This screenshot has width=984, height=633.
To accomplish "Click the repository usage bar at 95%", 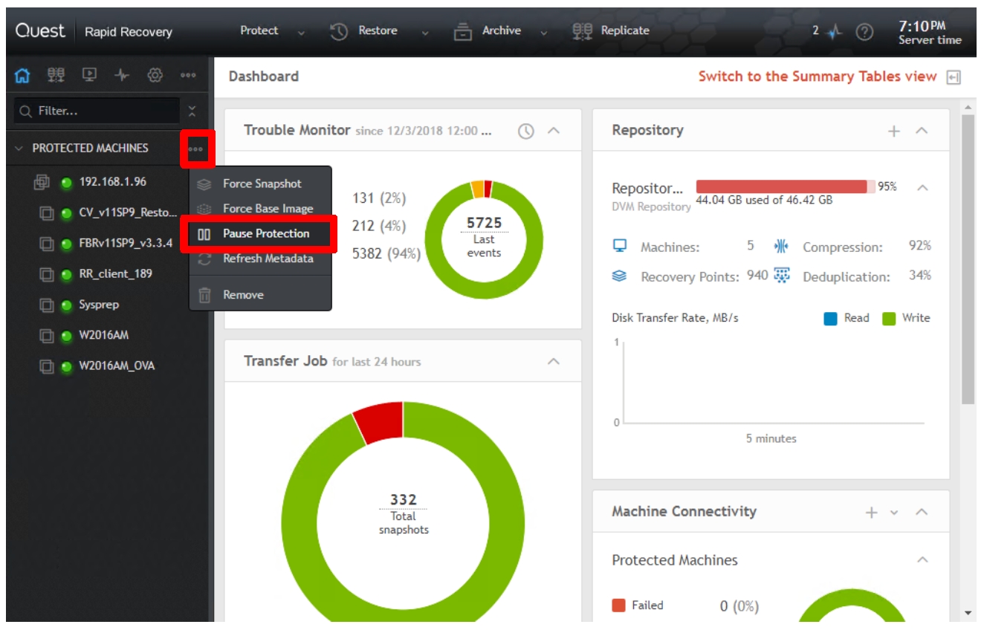I will [786, 186].
